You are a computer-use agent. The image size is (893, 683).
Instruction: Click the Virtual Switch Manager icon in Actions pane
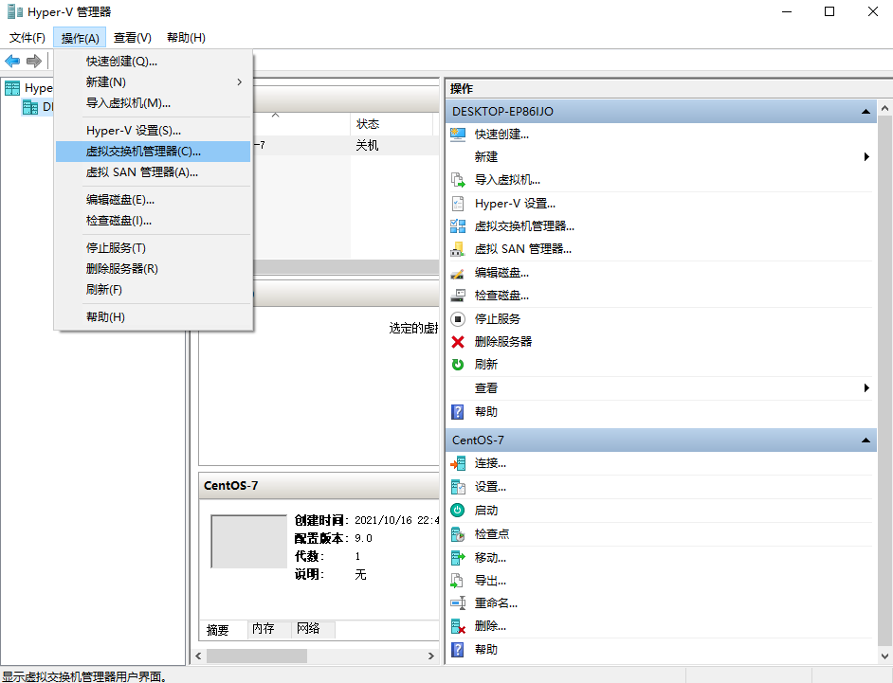click(458, 226)
